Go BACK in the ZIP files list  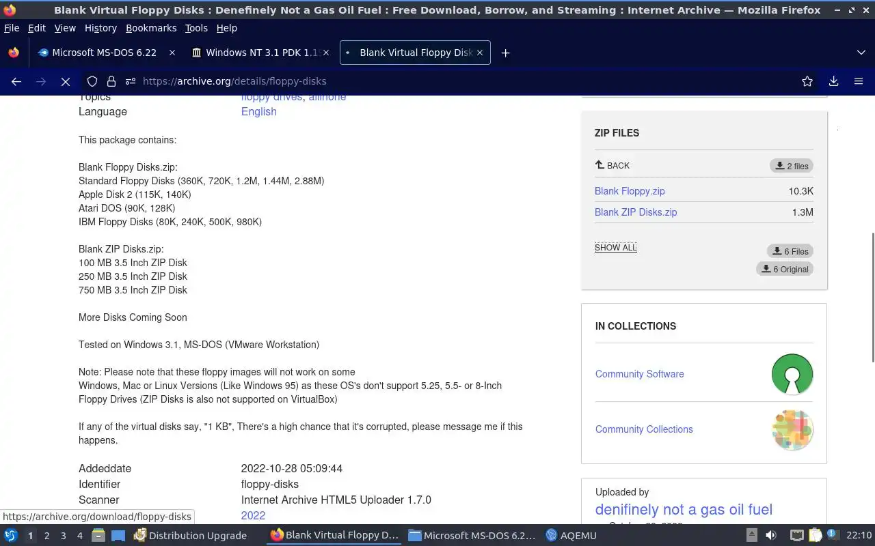point(612,165)
